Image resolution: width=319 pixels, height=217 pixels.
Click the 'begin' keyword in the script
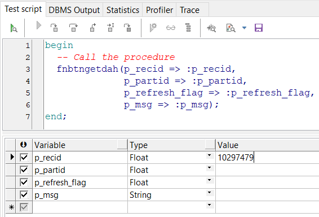tap(59, 45)
